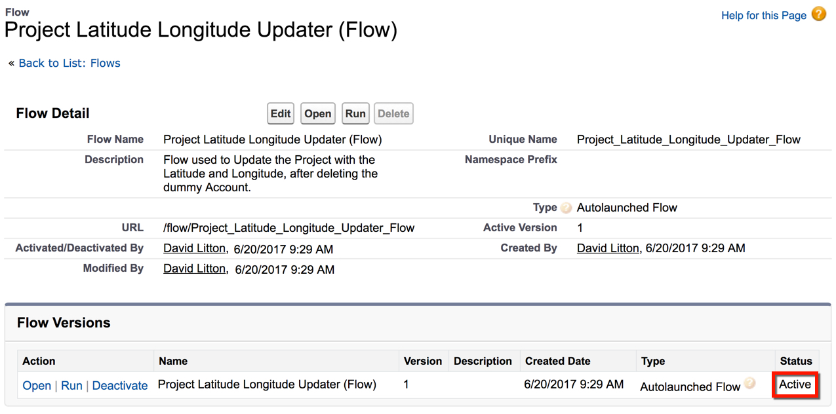Click help icon next to Autolaunched Flow row
Viewport: 836px width, 414px height.
749,384
